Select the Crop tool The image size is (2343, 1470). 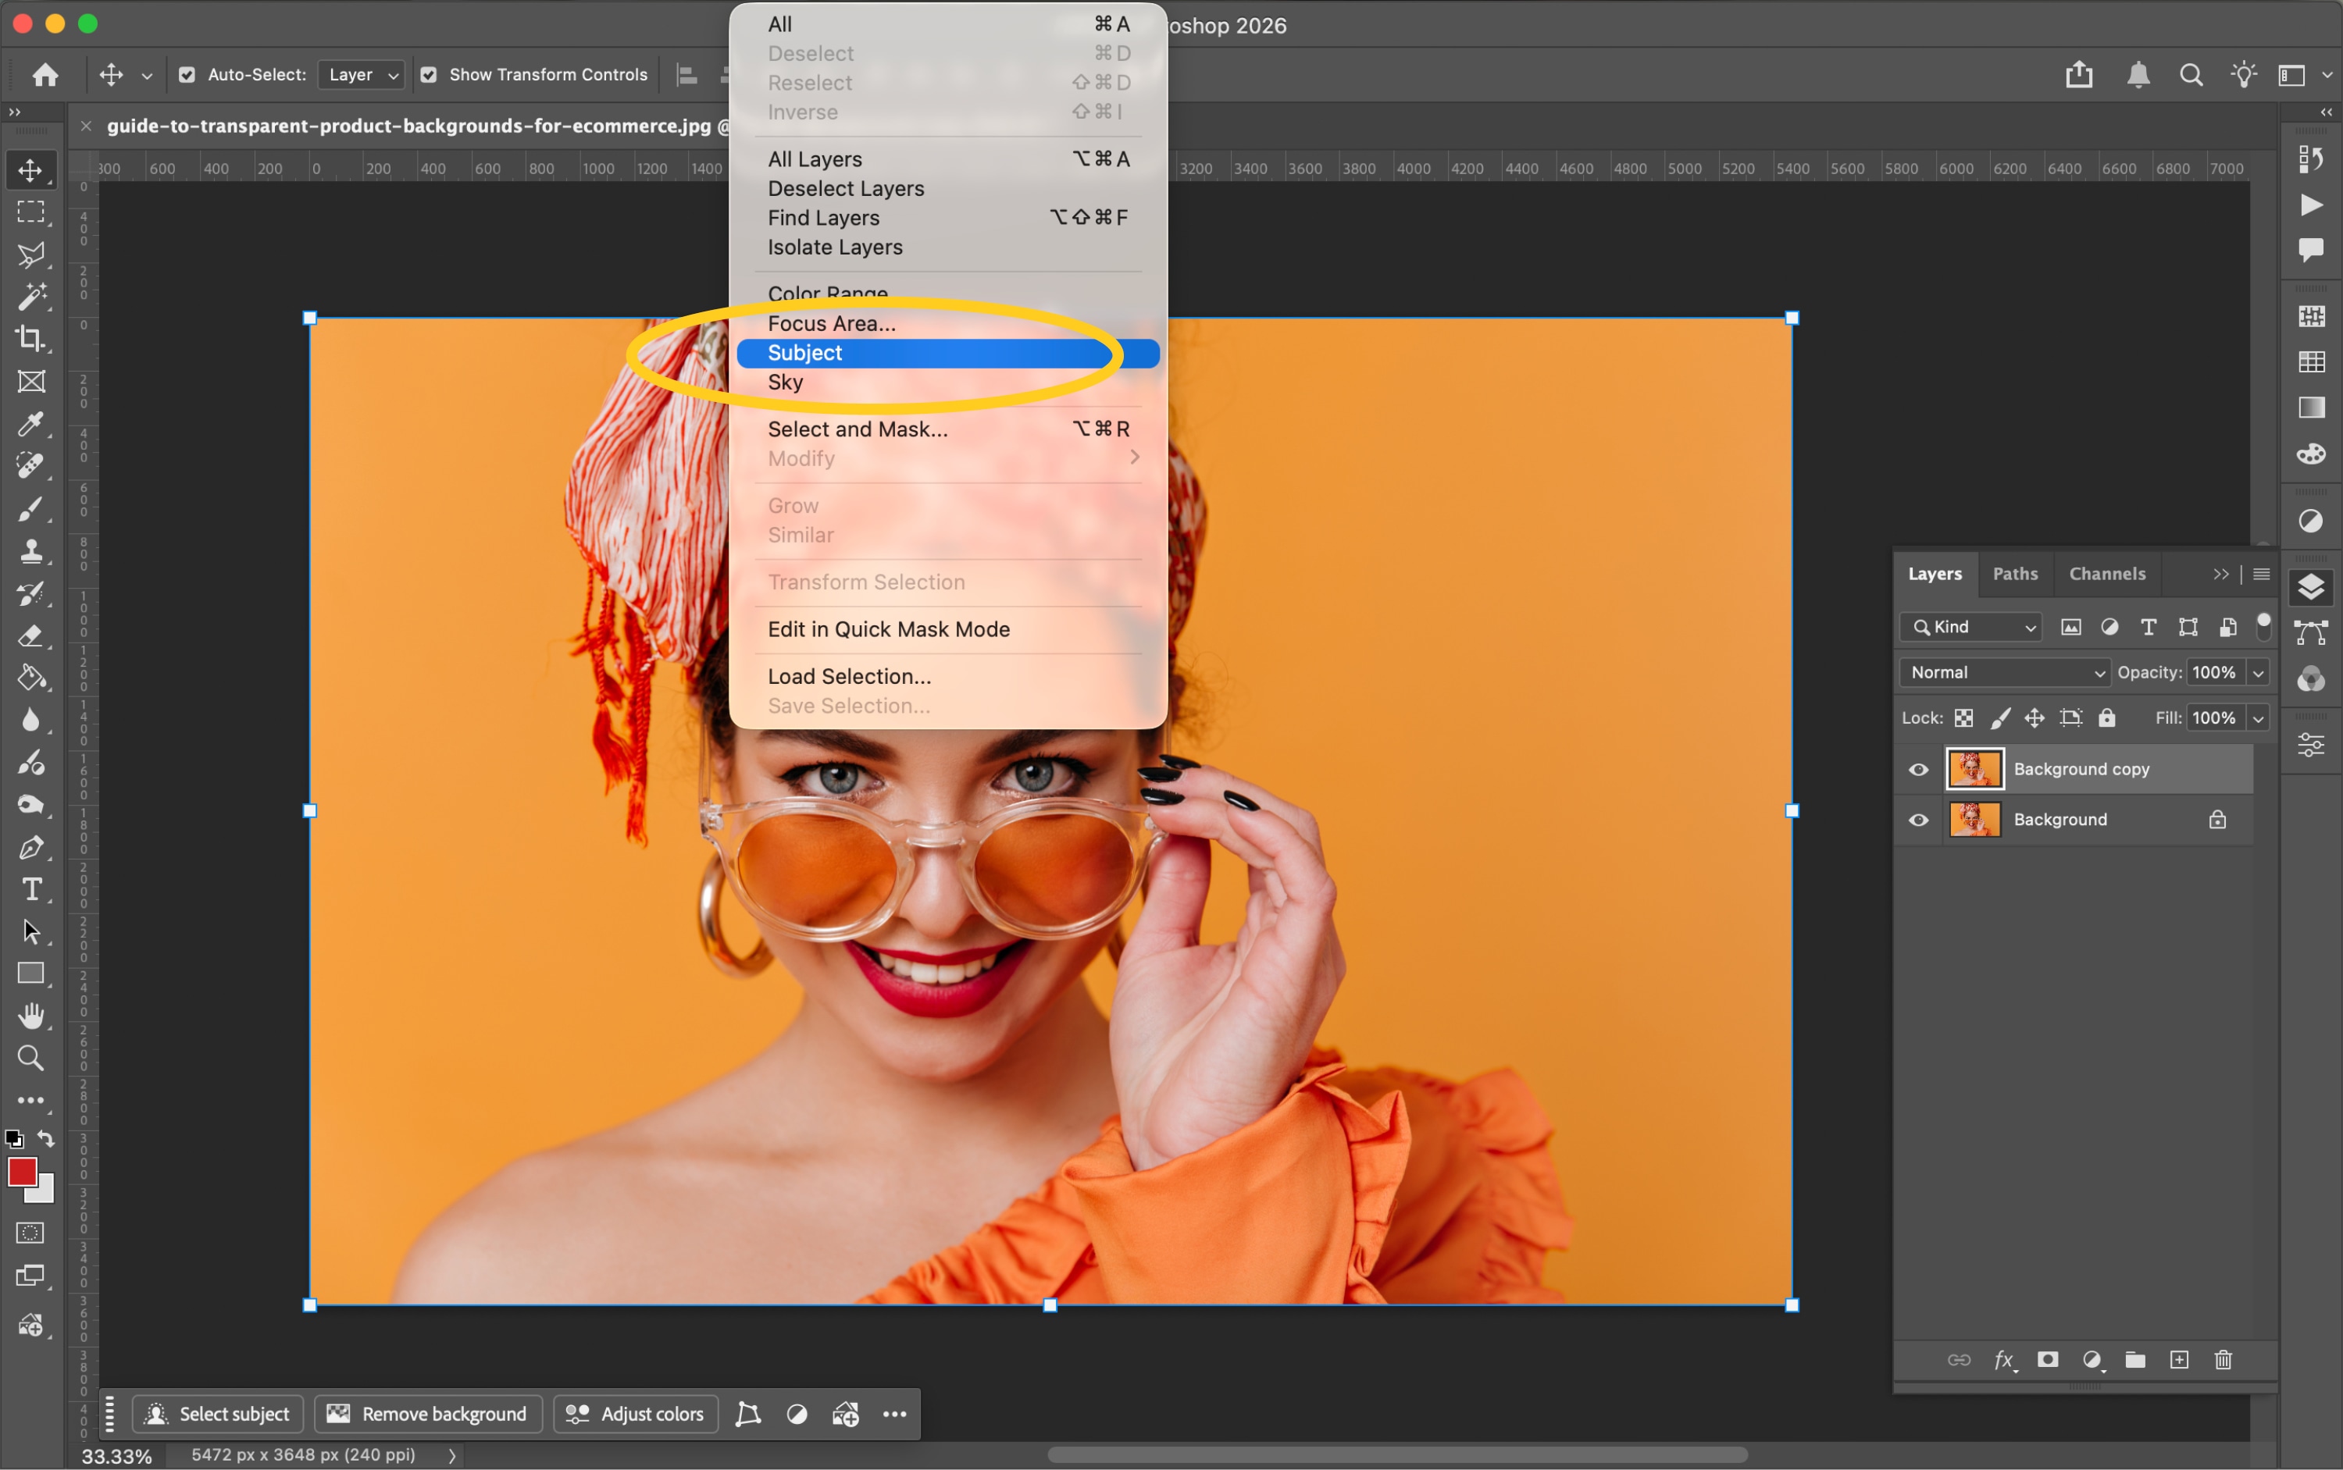30,338
